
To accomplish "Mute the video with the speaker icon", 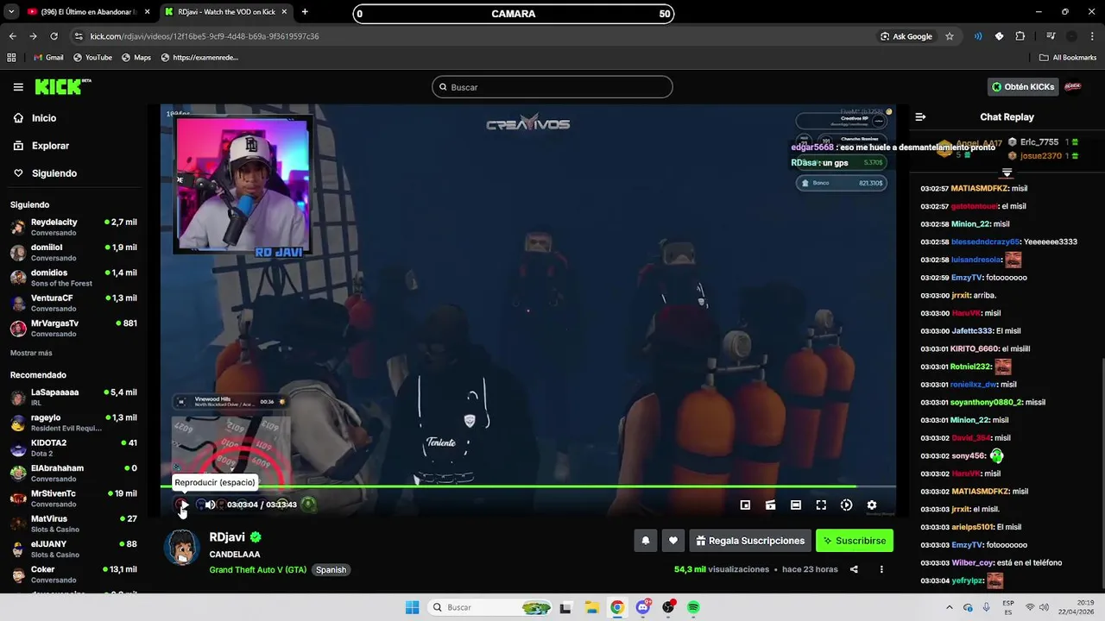I will (x=210, y=505).
